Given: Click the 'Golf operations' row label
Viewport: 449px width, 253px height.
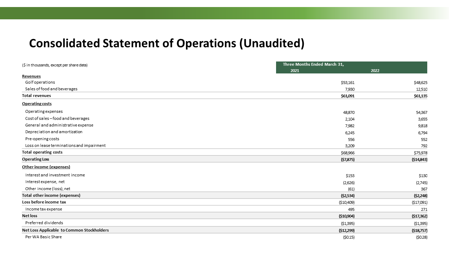Looking at the screenshot, I should click(x=40, y=82).
